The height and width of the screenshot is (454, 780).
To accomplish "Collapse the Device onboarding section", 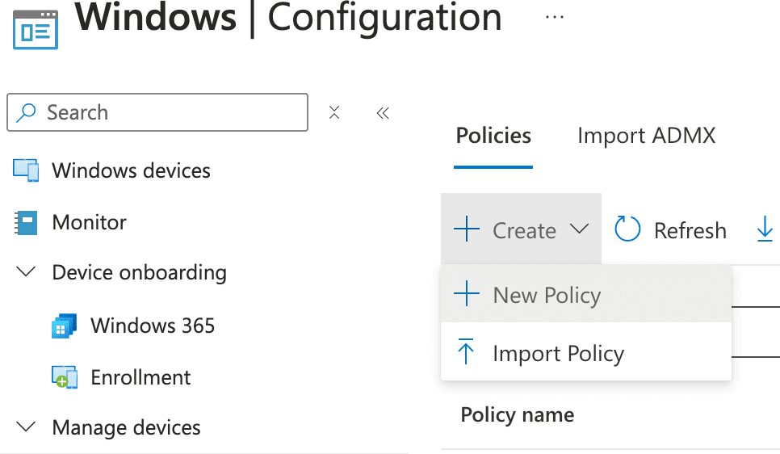I will pyautogui.click(x=26, y=272).
